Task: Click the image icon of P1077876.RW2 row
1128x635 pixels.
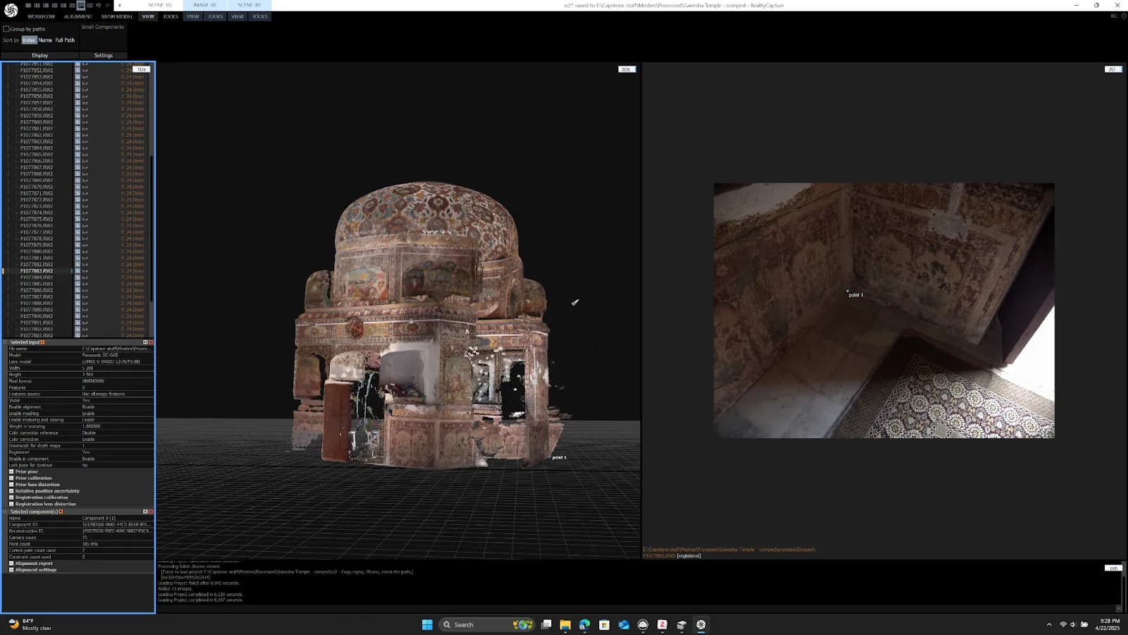Action: pos(78,226)
